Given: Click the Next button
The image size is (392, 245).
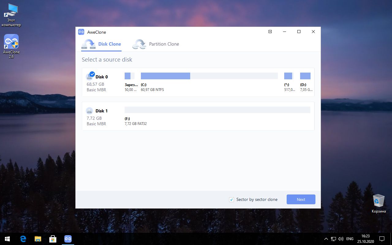Looking at the screenshot, I should click(301, 199).
